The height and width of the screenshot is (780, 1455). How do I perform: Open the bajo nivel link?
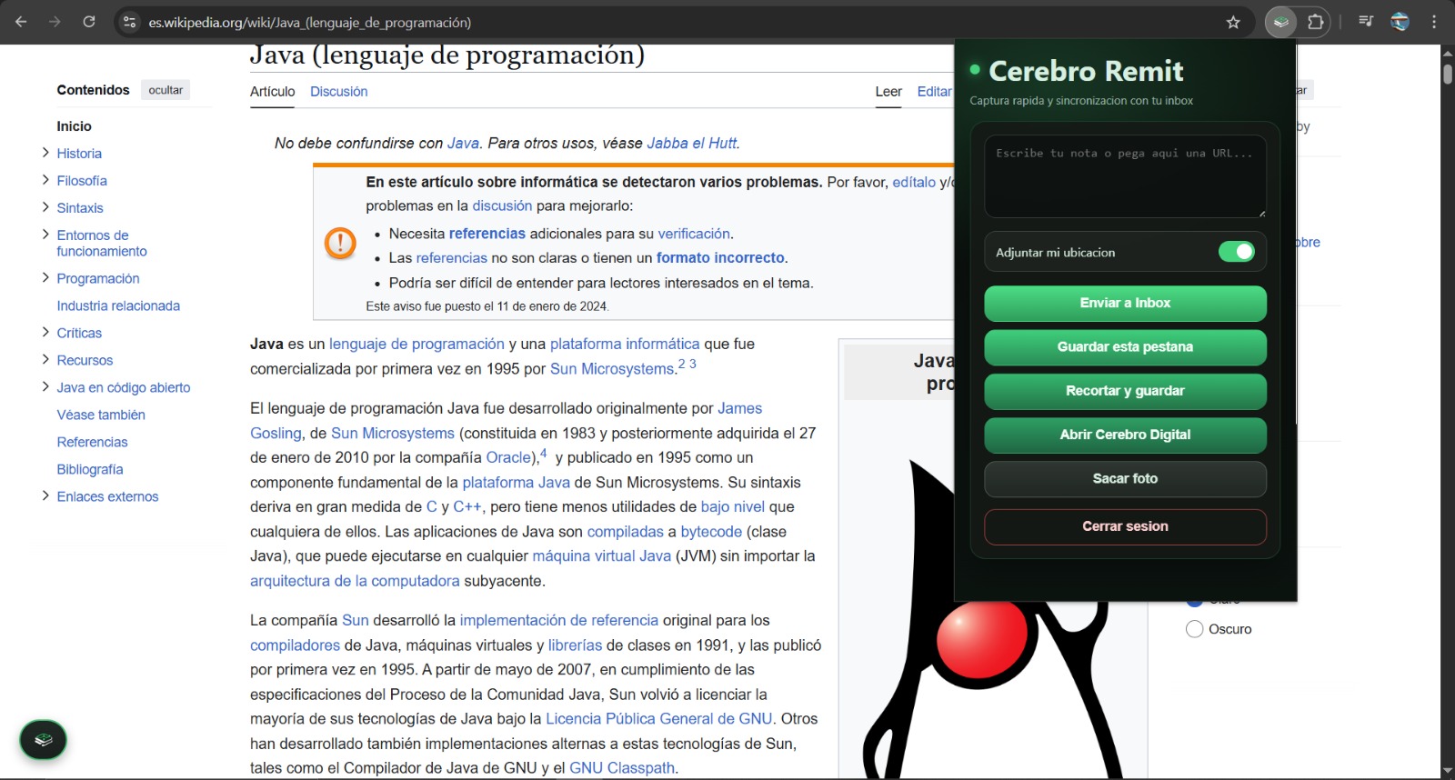click(733, 506)
